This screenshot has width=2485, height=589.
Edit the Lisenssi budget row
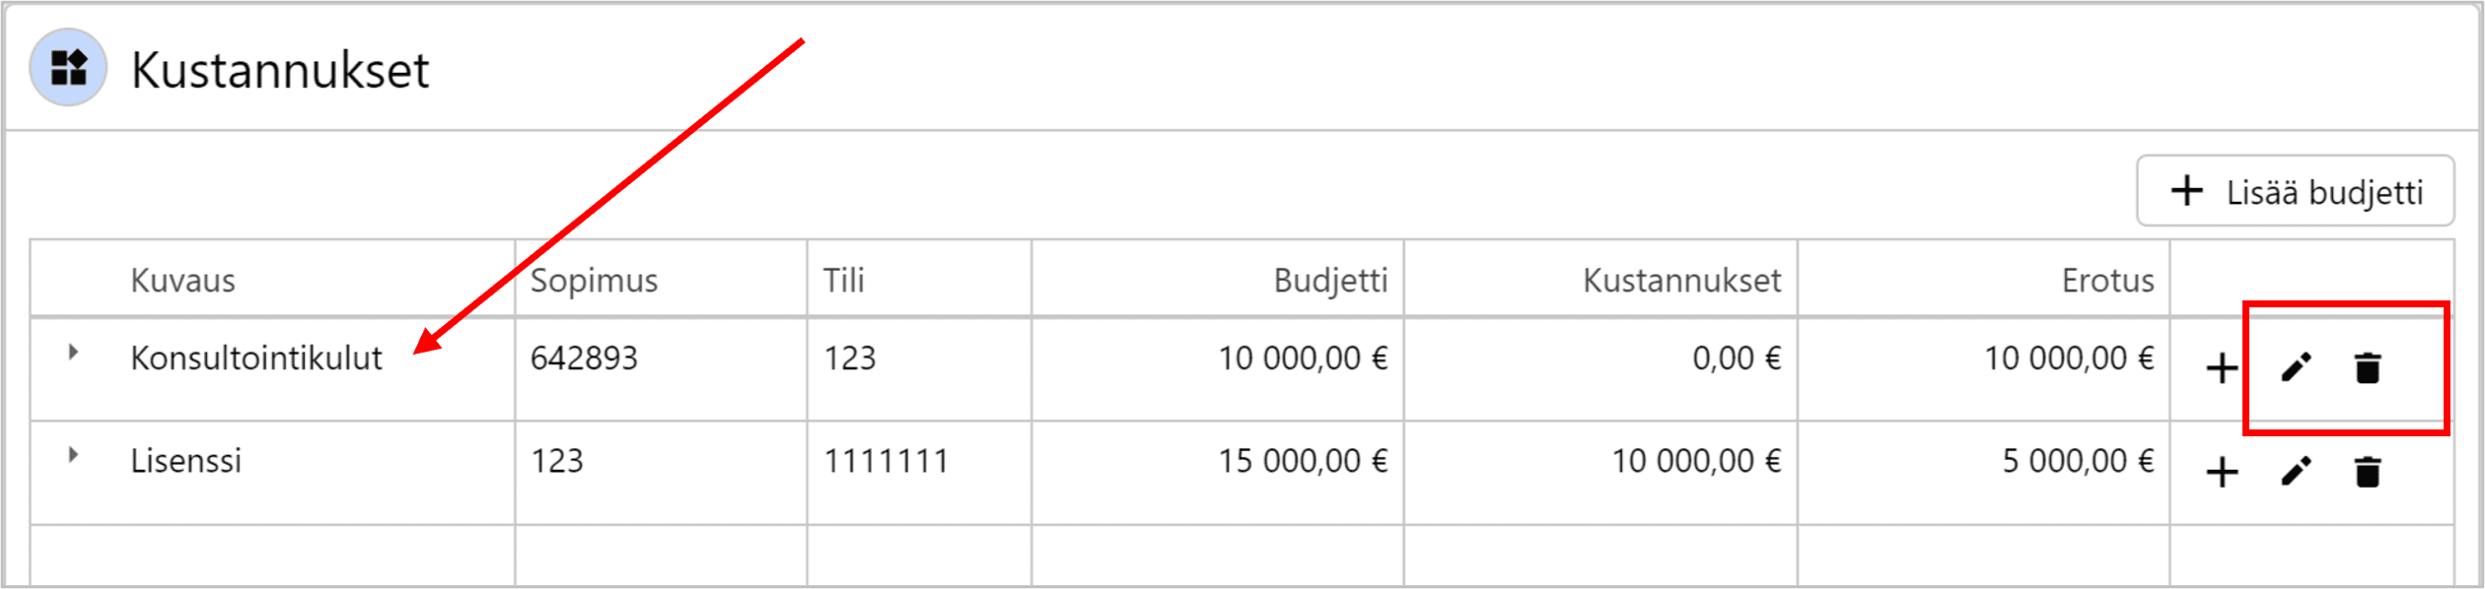pos(2296,472)
